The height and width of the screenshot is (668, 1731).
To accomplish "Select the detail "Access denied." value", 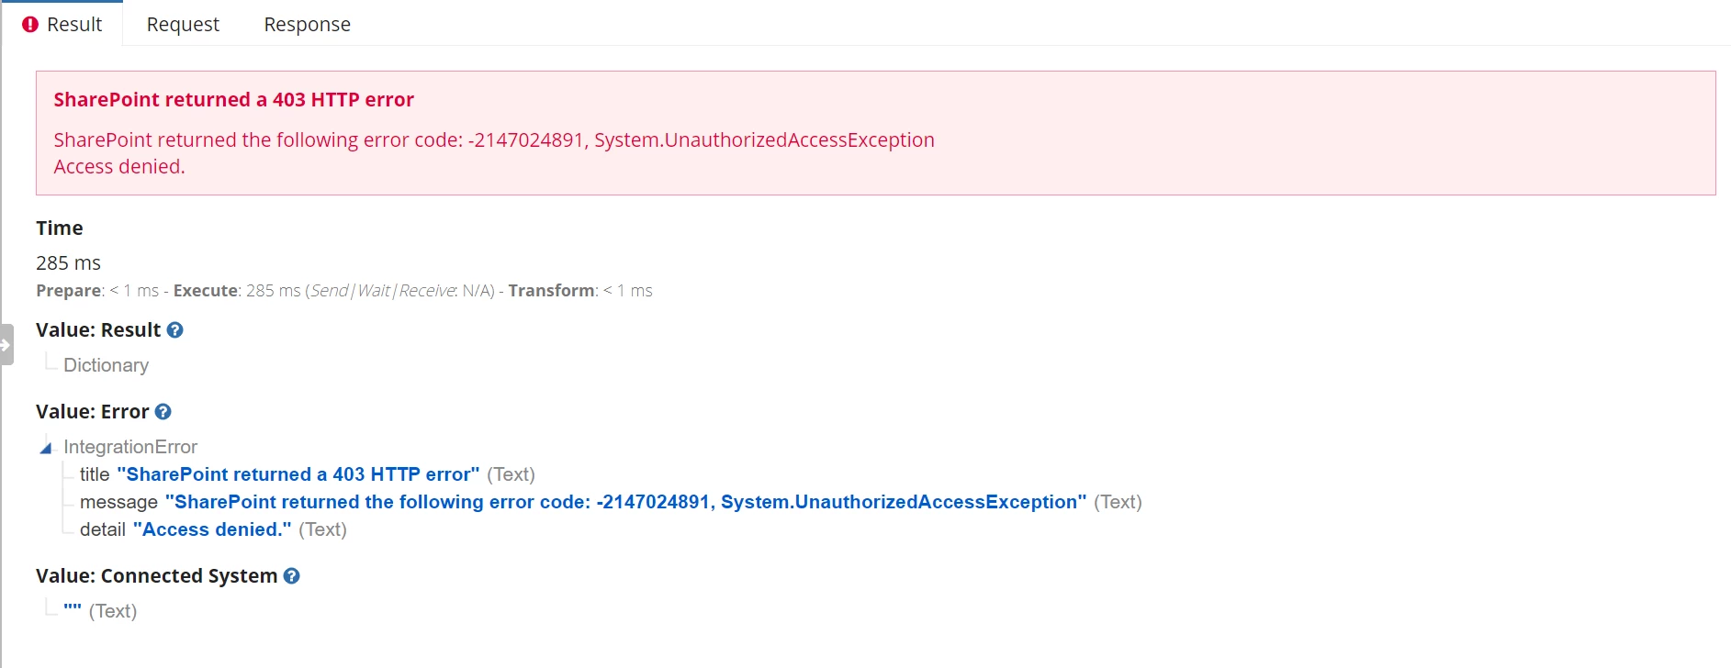I will (x=212, y=529).
